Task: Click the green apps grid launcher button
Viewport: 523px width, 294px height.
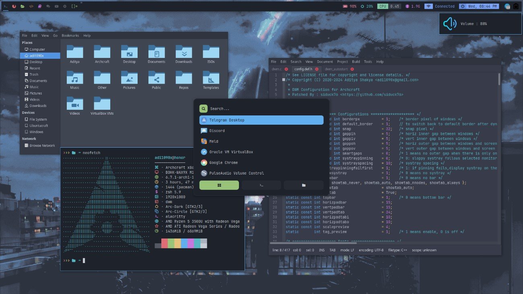Action: click(x=219, y=185)
